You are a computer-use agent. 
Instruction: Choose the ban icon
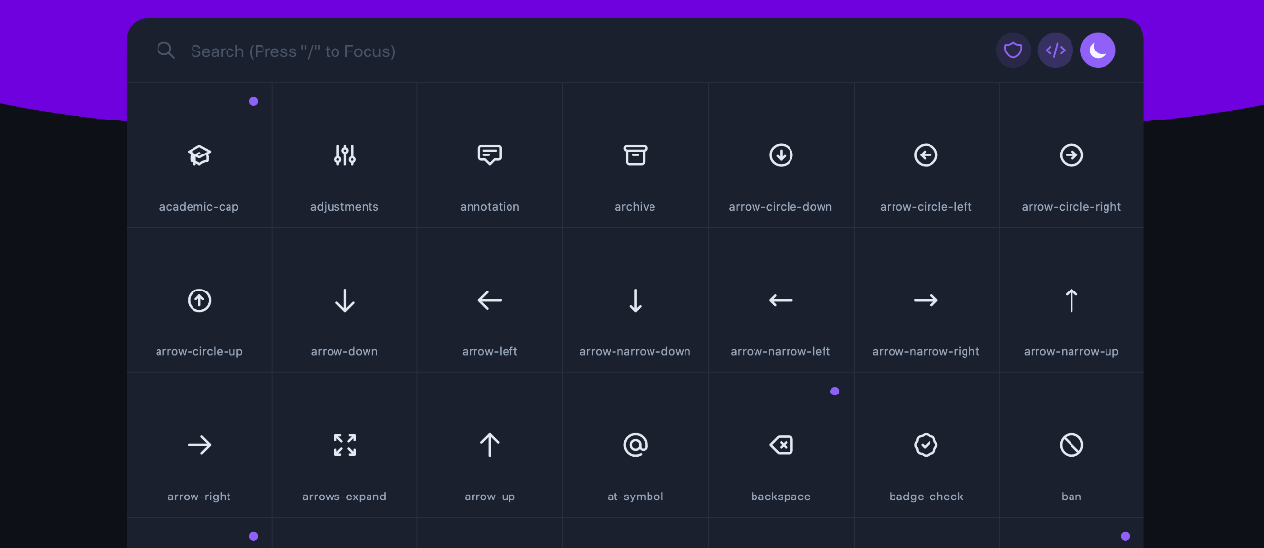tap(1071, 445)
